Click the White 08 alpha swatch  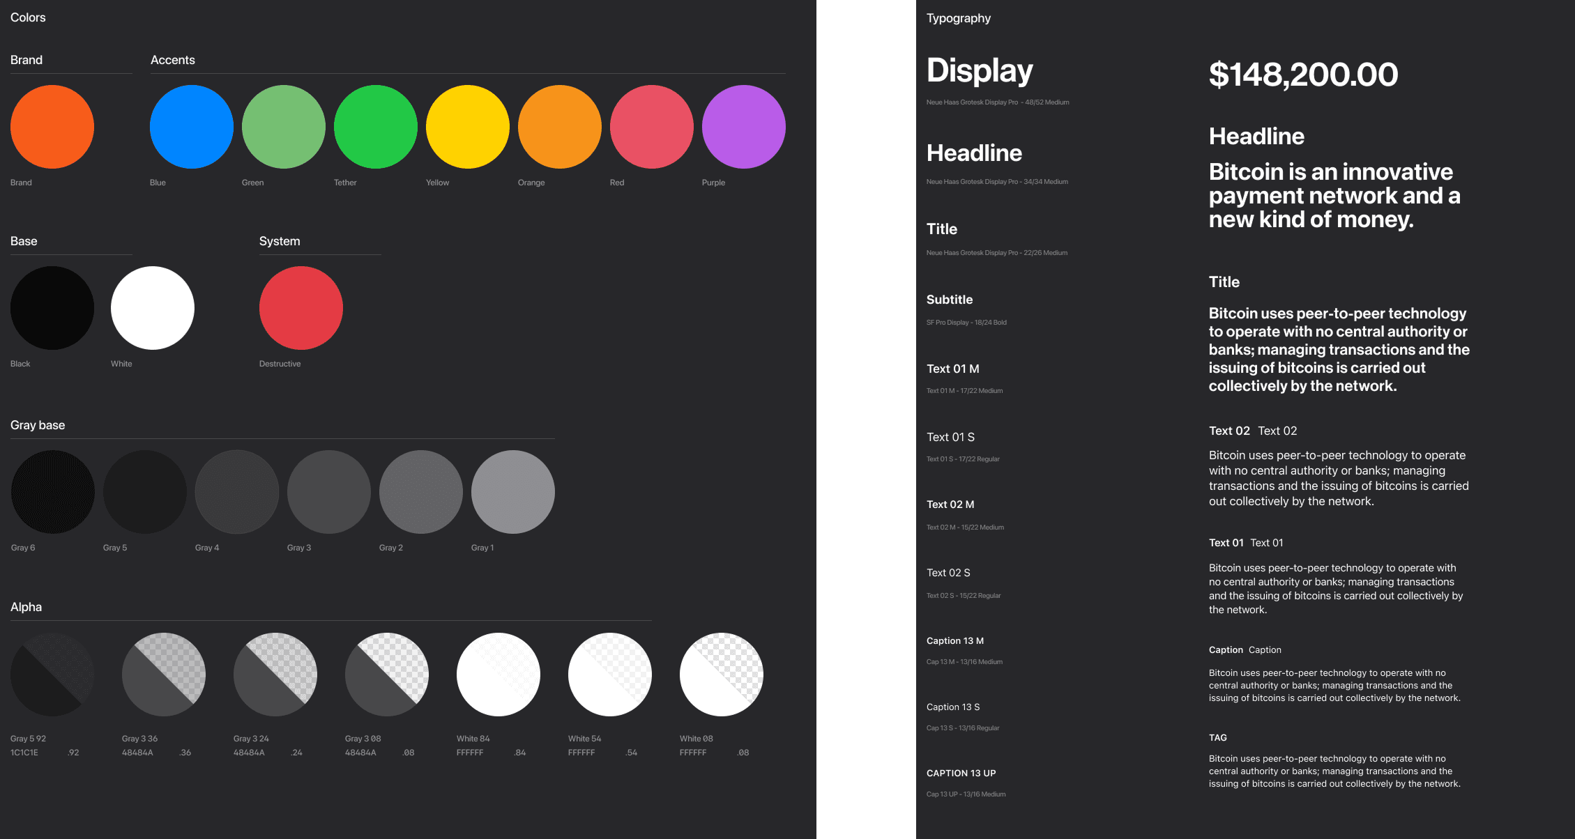[722, 675]
